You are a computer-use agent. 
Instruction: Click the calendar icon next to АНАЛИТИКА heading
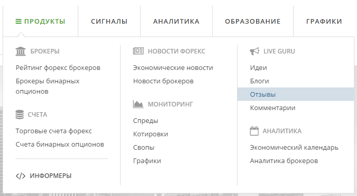point(254,131)
